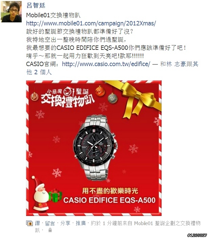
Task: Open 呂智廷 profile name link
Action: click(36, 5)
